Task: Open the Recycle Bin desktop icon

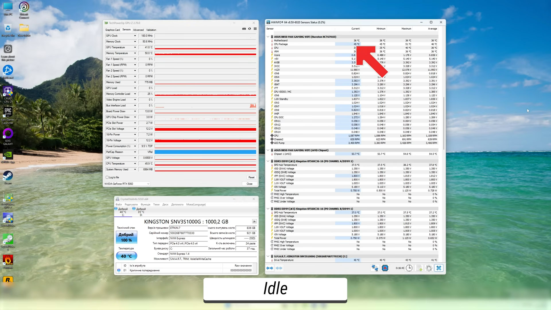Action: tap(8, 30)
